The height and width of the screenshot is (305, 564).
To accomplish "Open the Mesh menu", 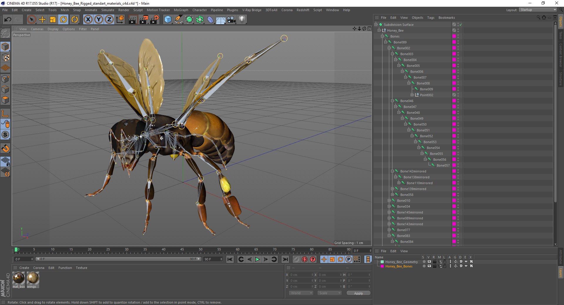I will [65, 10].
